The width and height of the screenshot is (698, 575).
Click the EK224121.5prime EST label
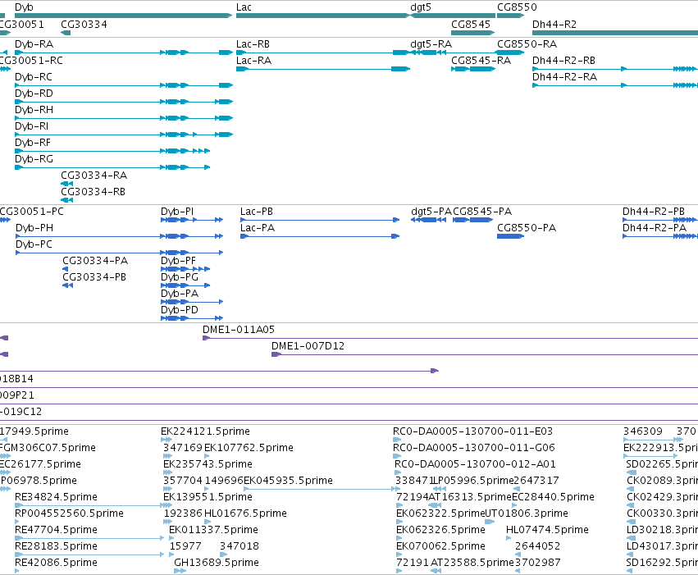[205, 431]
